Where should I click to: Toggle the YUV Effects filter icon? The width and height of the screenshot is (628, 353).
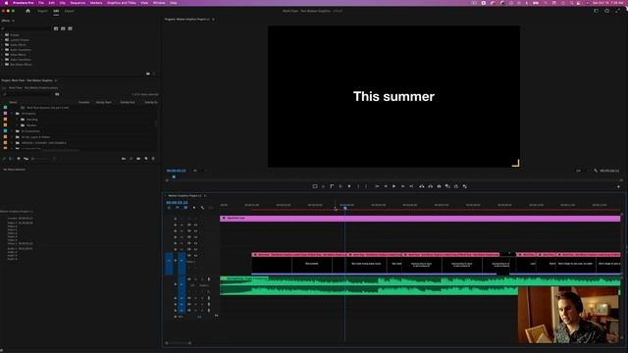pyautogui.click(x=70, y=28)
